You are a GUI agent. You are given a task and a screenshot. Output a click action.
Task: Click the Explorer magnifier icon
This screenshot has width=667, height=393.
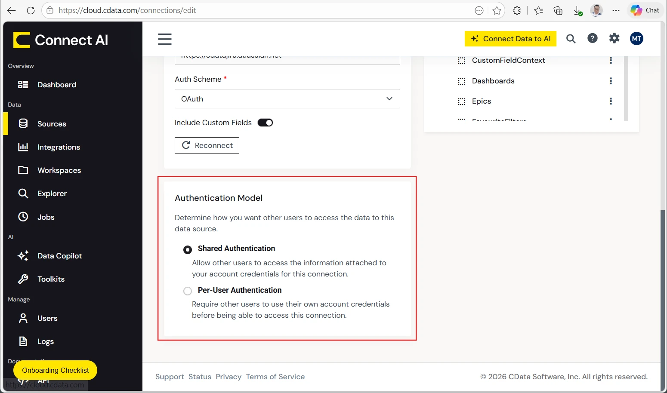pos(23,193)
